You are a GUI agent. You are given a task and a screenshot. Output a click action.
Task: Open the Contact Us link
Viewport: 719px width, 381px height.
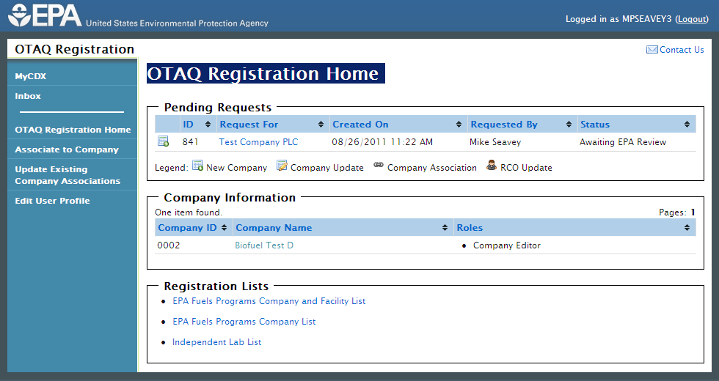click(682, 50)
